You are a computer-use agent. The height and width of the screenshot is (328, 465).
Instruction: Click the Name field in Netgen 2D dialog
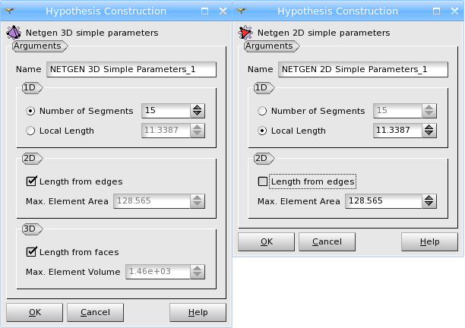pos(363,69)
